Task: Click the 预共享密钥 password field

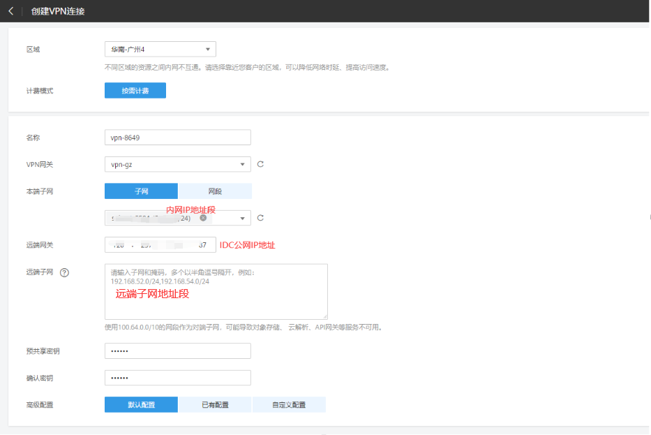Action: pyautogui.click(x=177, y=351)
